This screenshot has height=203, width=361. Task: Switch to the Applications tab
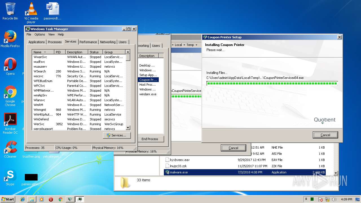(36, 42)
